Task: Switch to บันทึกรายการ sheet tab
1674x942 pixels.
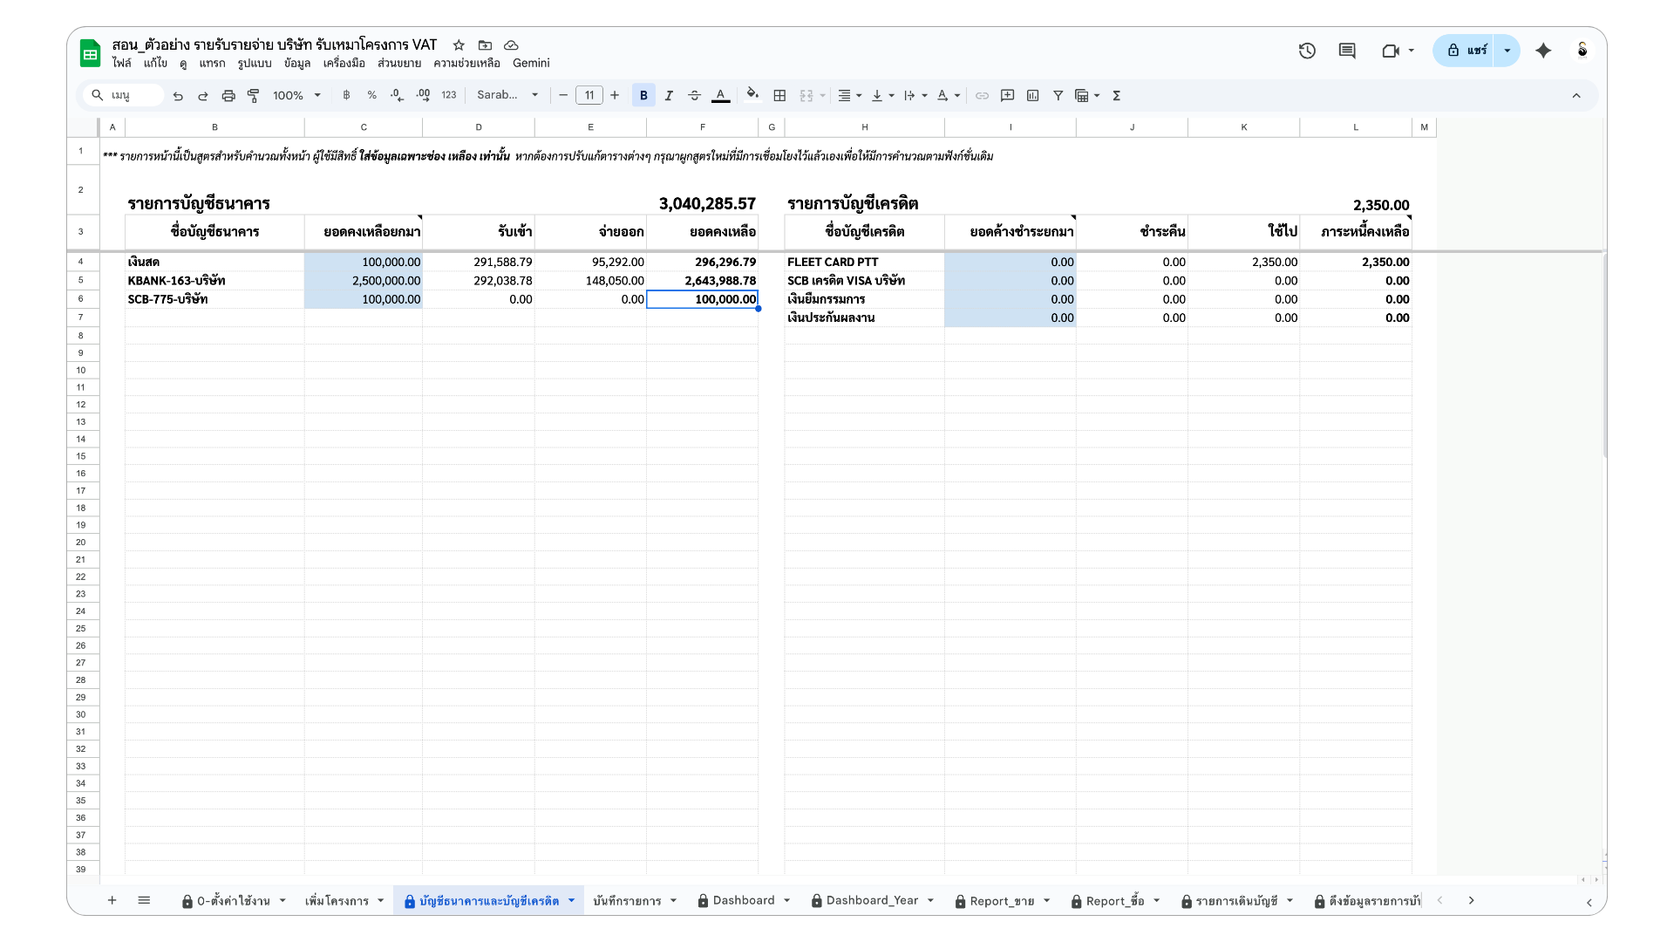Action: [627, 901]
